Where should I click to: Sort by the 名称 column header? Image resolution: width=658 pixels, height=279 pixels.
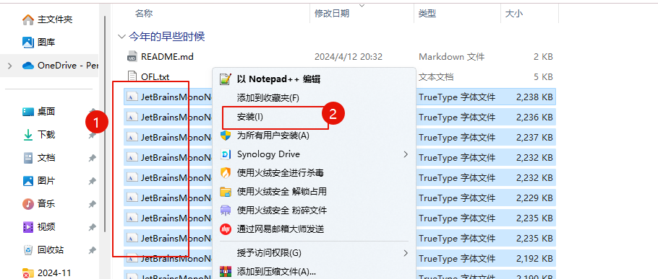click(143, 14)
